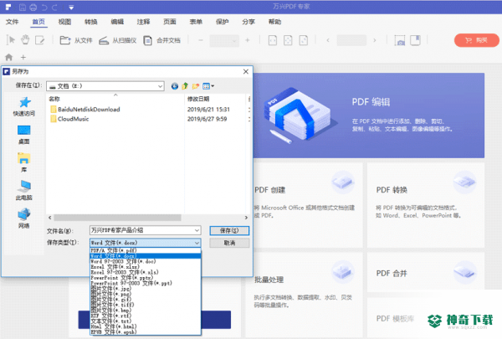
Task: Select the fit width page view icon
Action: 273,40
